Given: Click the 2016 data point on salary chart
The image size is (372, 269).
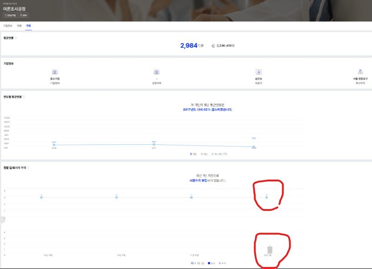Looking at the screenshot, I should [54, 145].
